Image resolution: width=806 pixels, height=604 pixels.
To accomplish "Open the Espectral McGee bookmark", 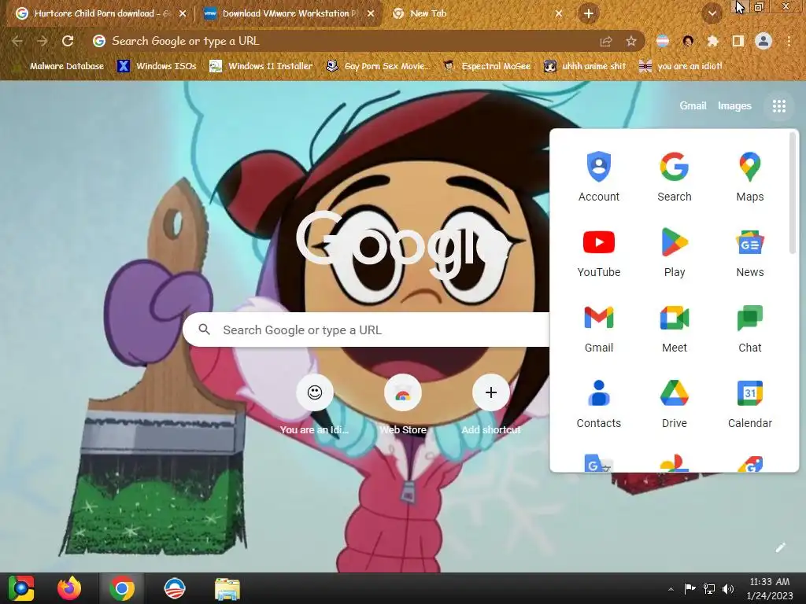I will pyautogui.click(x=487, y=66).
